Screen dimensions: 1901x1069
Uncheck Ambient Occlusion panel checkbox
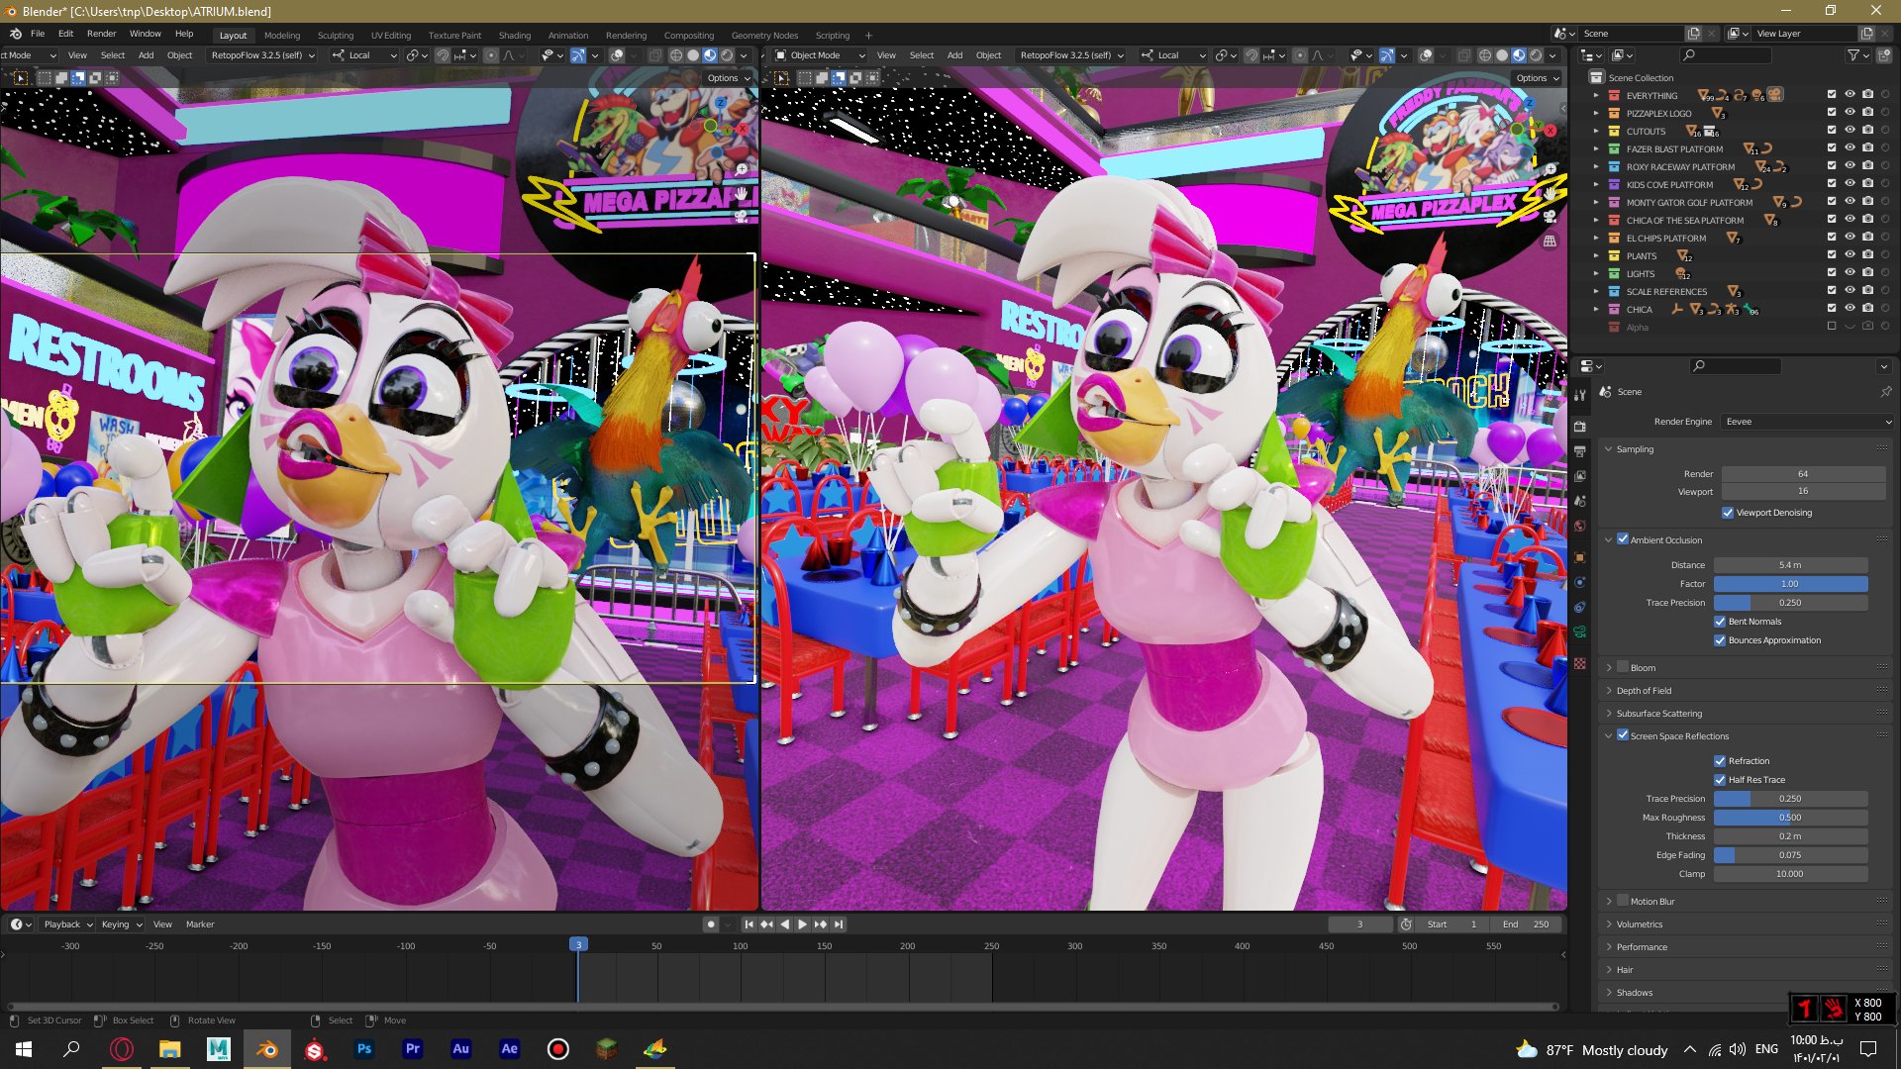click(x=1623, y=539)
